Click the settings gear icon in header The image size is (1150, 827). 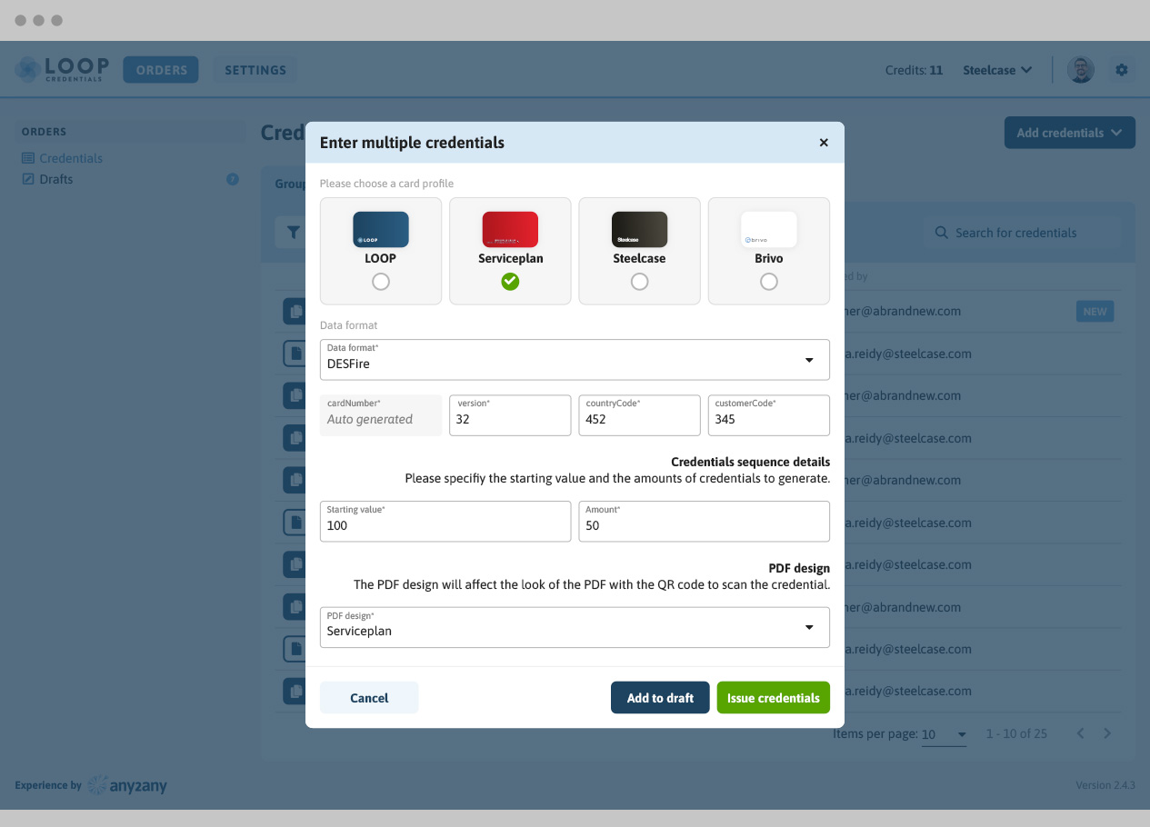(x=1121, y=70)
